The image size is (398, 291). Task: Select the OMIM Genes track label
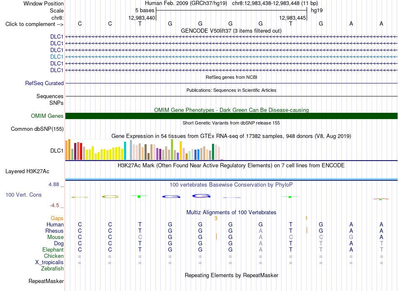[x=47, y=116]
